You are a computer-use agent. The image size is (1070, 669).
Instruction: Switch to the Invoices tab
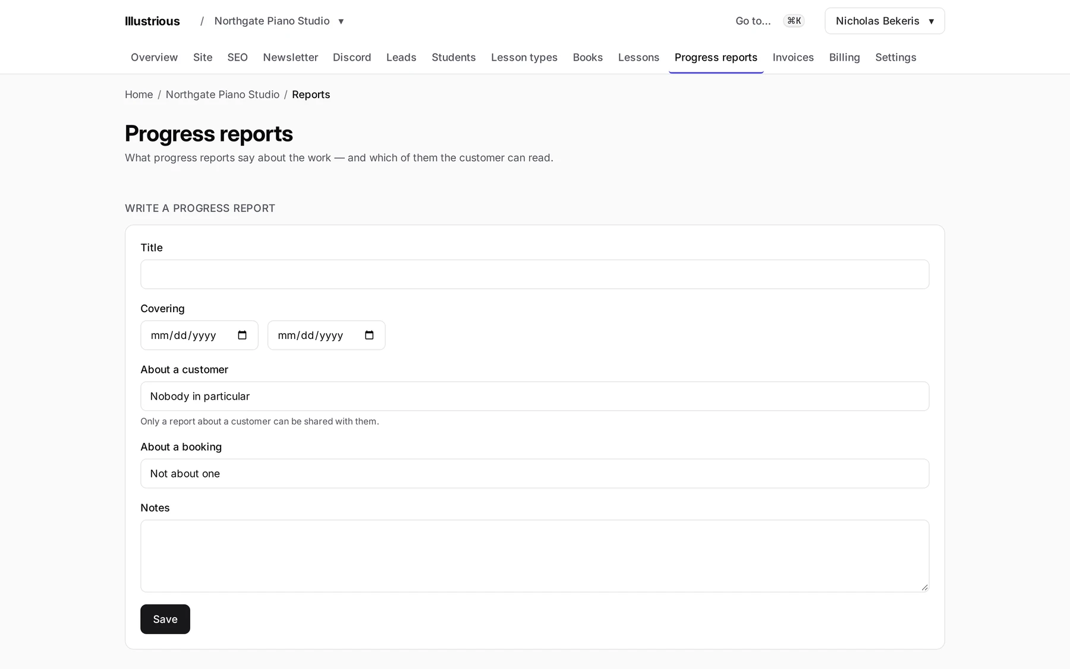pos(793,57)
